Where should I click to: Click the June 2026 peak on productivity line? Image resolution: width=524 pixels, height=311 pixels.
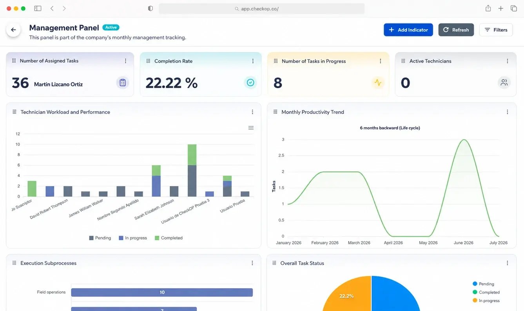[464, 140]
